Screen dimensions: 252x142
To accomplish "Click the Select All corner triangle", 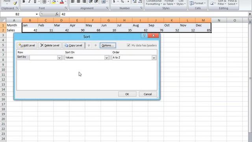I will coord(3,20).
